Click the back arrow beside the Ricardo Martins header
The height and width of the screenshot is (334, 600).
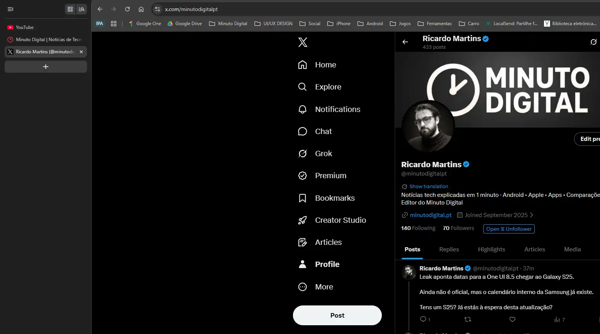pyautogui.click(x=405, y=42)
